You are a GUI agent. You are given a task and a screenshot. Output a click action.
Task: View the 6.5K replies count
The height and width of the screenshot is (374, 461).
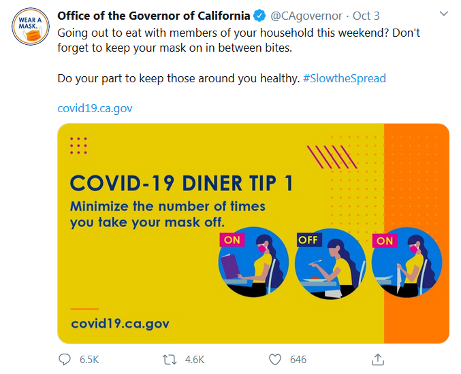coord(89,360)
